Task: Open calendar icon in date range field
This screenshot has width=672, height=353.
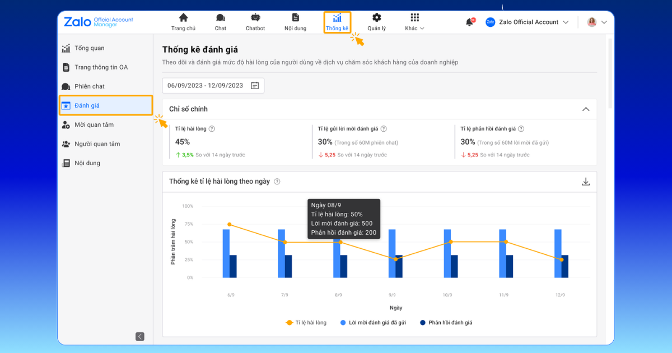Action: pyautogui.click(x=255, y=86)
